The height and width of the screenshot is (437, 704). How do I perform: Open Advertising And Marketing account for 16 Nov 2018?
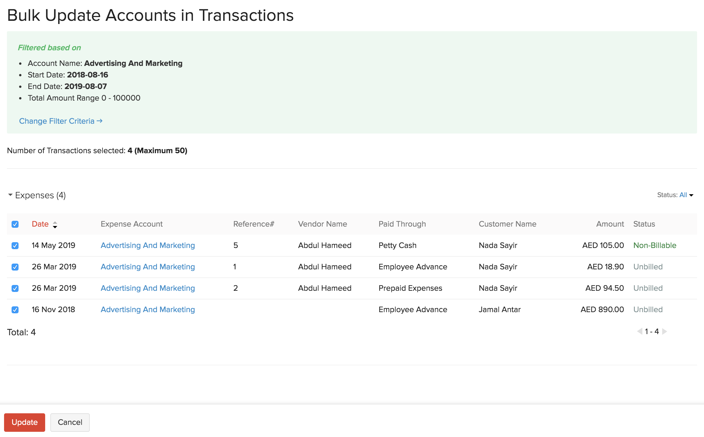[148, 310]
